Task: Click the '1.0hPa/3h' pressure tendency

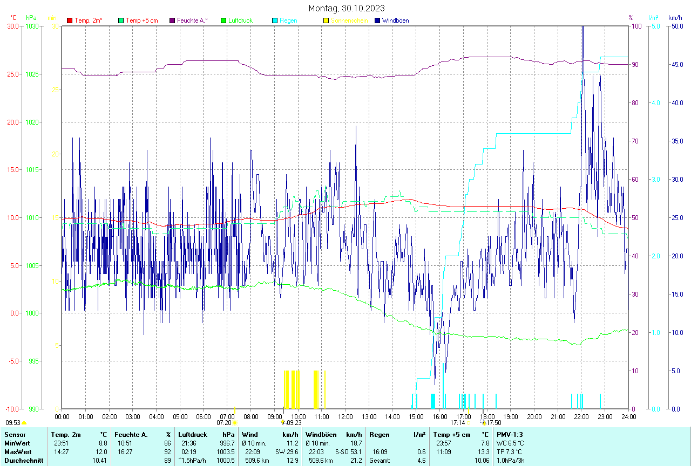Action: coord(511,460)
